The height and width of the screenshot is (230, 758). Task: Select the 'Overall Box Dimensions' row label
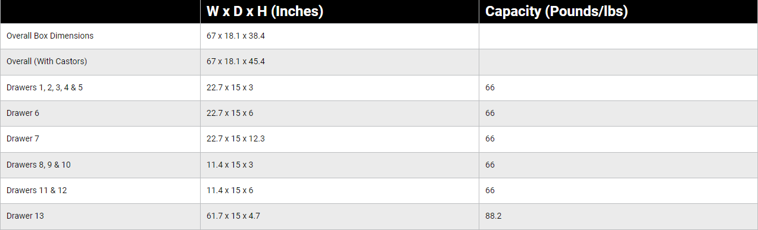(x=50, y=36)
